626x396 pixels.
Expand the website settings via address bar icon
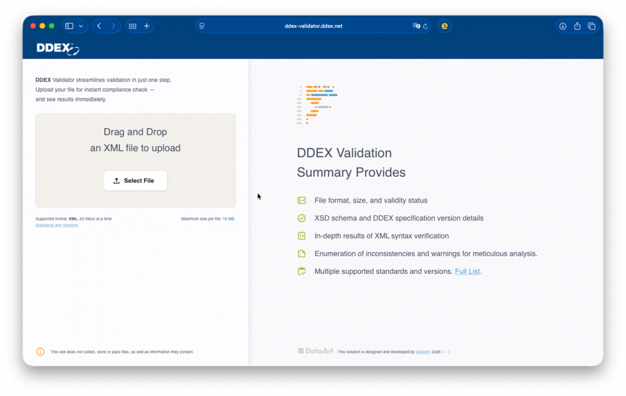coord(201,26)
